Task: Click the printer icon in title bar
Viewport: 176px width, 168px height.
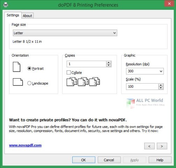Action: point(6,5)
